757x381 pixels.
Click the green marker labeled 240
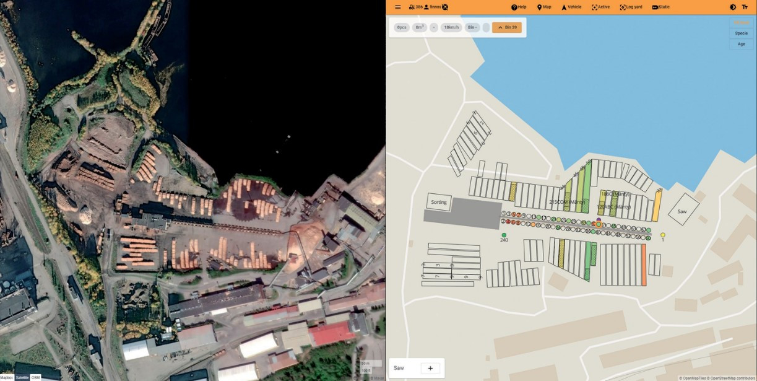(504, 235)
